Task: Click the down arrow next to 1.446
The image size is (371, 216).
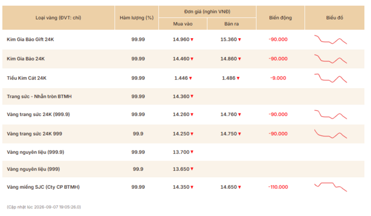Action: [x=191, y=78]
